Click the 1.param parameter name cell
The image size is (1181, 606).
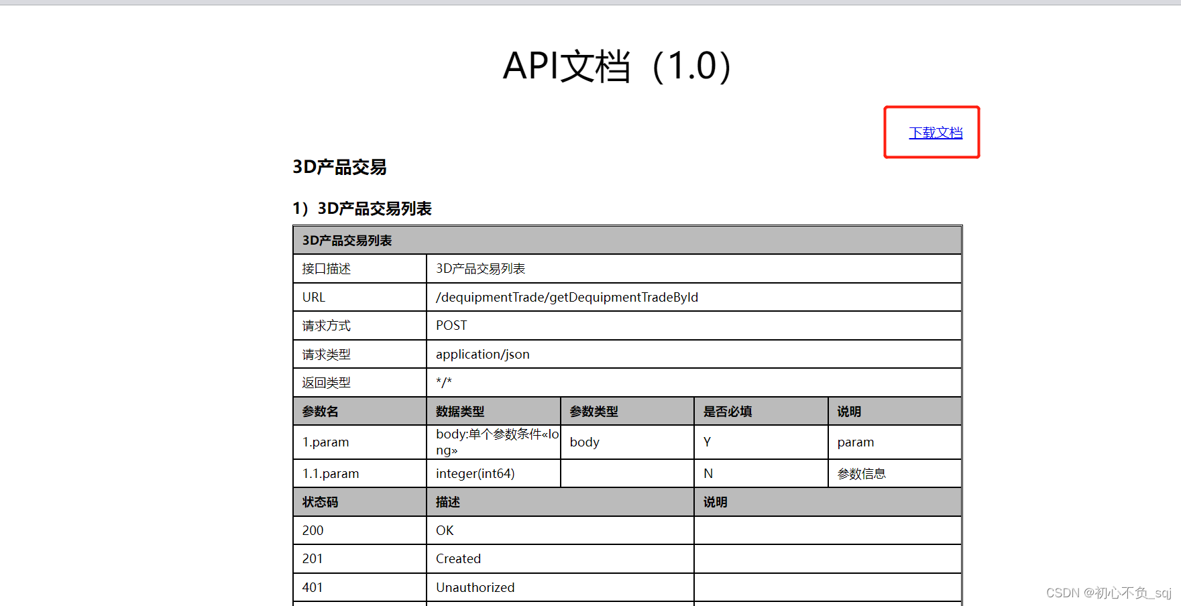(359, 442)
